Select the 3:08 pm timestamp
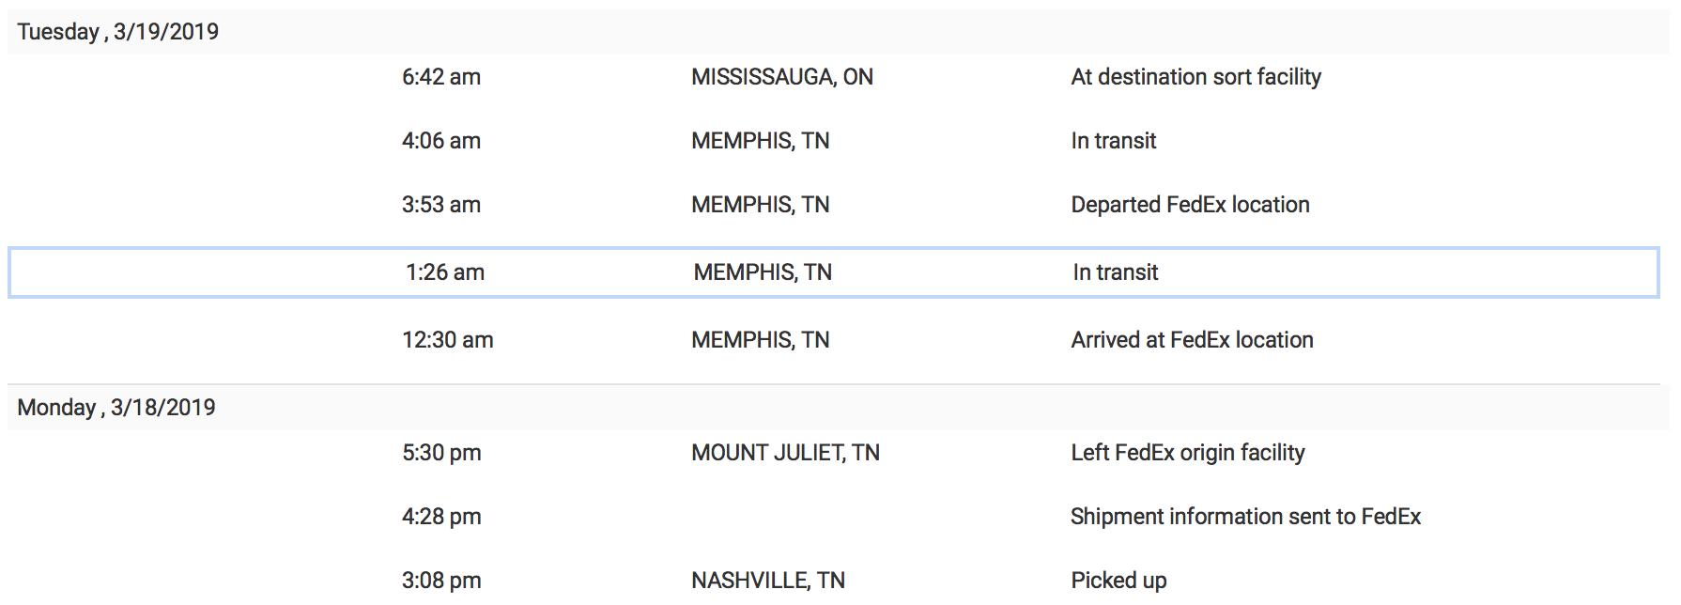The height and width of the screenshot is (605, 1681). pyautogui.click(x=441, y=581)
